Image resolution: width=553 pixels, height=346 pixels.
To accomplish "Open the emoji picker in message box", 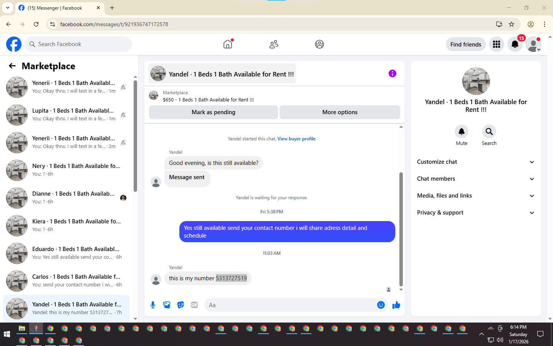I will pos(381,305).
